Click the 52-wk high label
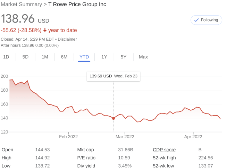227x168 pixels. (x=164, y=158)
